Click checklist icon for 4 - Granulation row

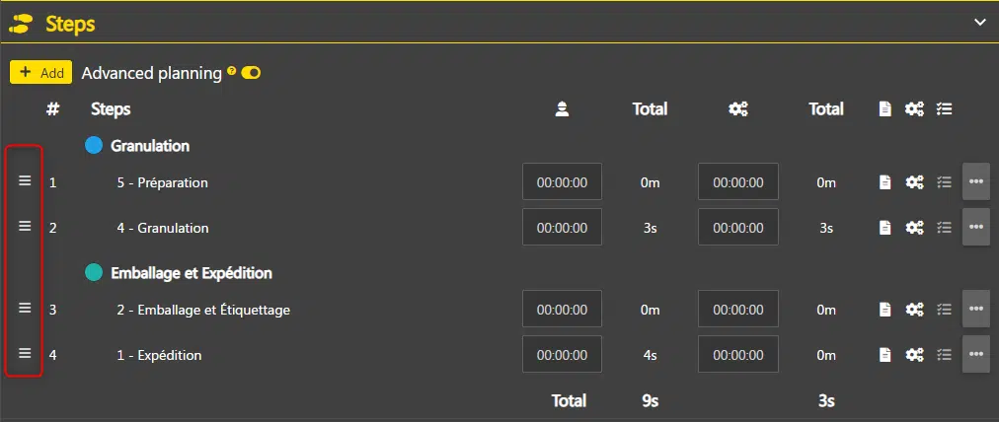(x=945, y=228)
